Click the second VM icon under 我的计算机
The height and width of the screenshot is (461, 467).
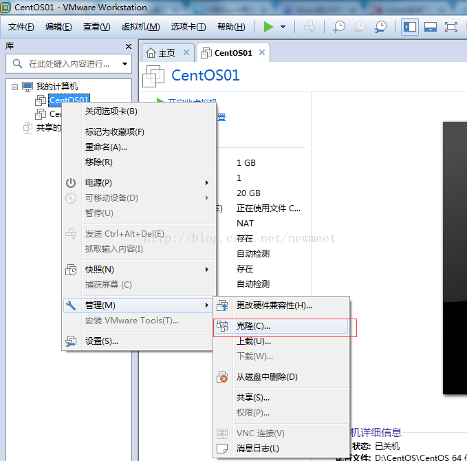[41, 114]
